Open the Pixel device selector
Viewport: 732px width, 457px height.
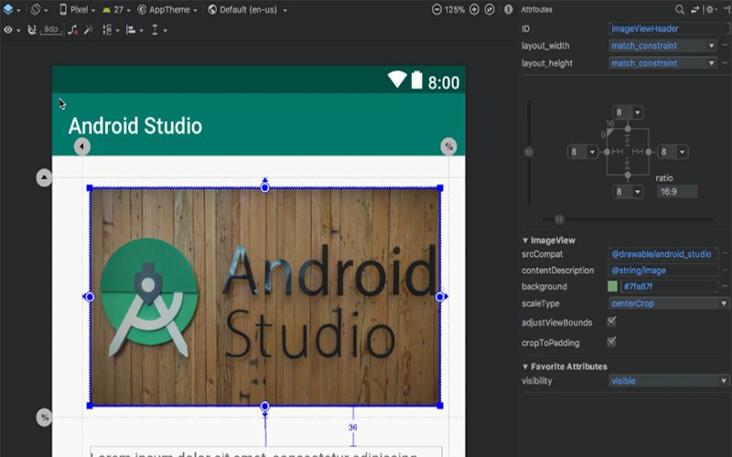point(77,9)
